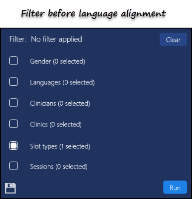This screenshot has width=192, height=199.
Task: Open the Clinics (0 selected) label
Action: 56,125
